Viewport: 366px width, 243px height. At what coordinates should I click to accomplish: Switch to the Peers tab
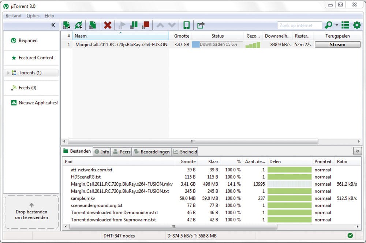click(122, 152)
